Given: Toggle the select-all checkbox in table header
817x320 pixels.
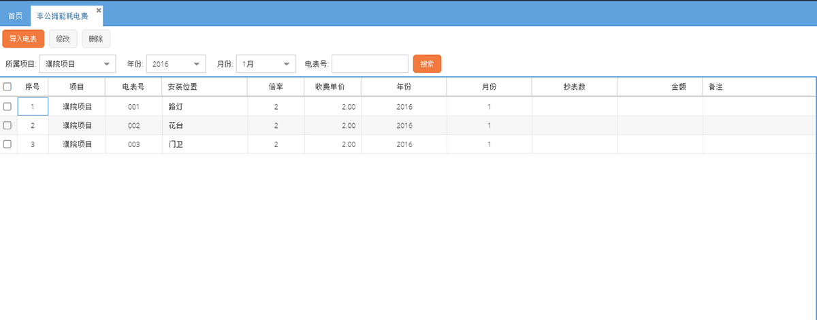Looking at the screenshot, I should tap(7, 87).
